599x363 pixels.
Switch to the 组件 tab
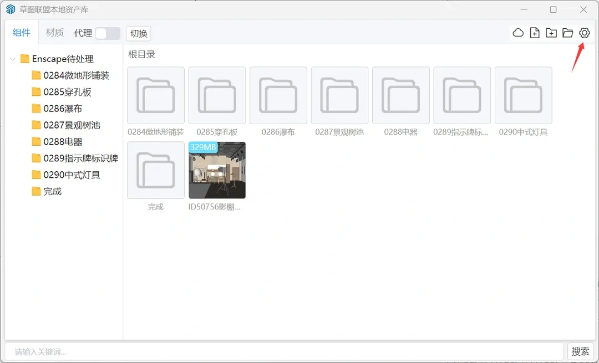click(x=22, y=33)
